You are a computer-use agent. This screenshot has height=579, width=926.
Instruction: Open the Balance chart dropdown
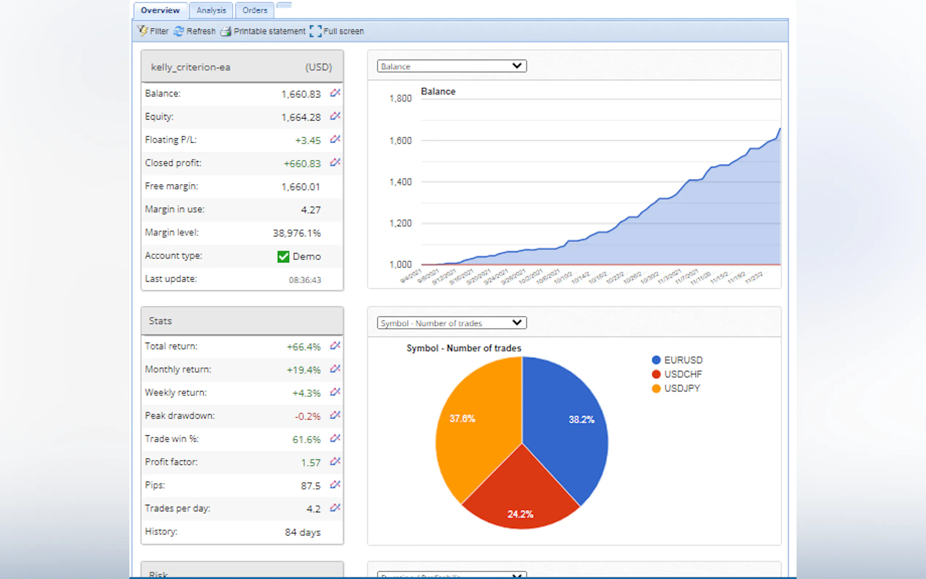451,66
